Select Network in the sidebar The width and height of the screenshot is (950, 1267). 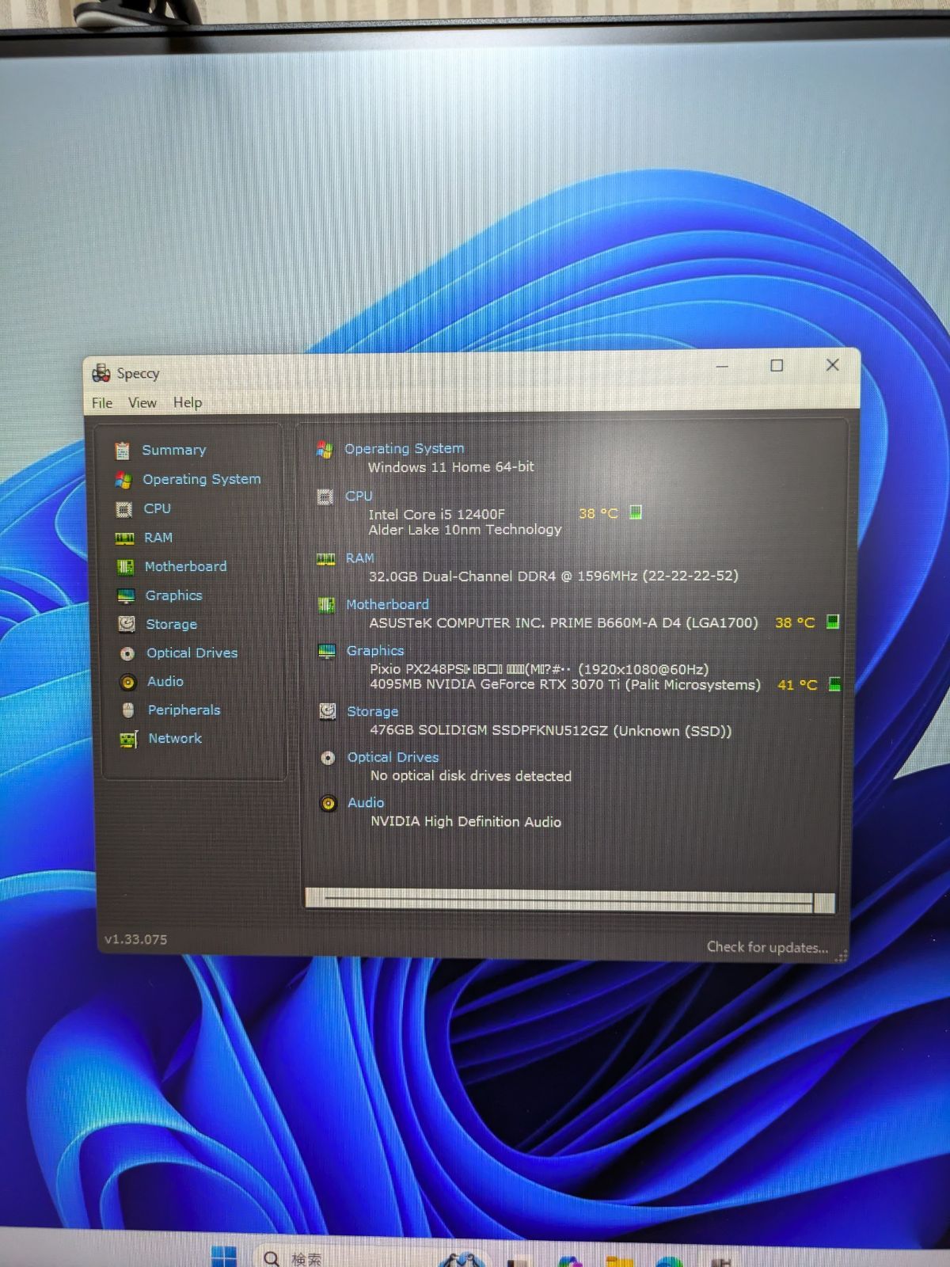click(x=175, y=738)
